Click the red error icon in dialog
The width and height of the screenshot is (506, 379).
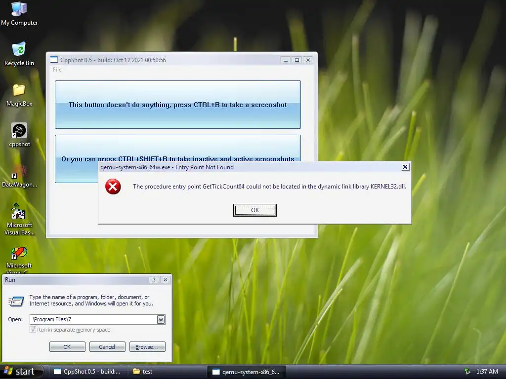[113, 187]
